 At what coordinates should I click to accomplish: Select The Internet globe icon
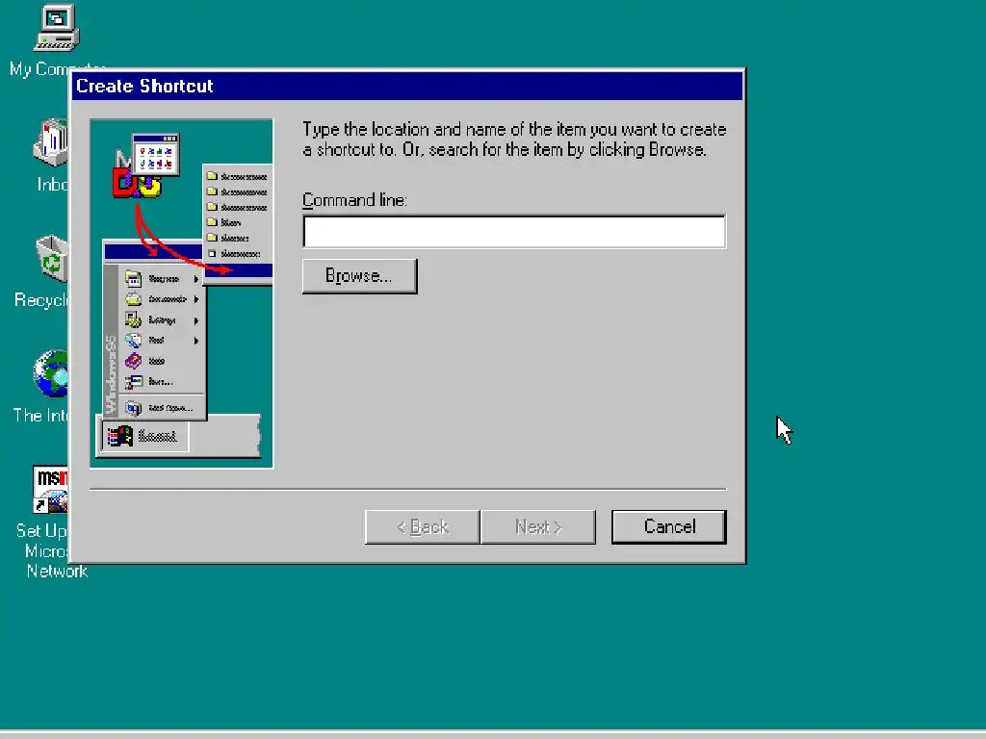point(50,373)
